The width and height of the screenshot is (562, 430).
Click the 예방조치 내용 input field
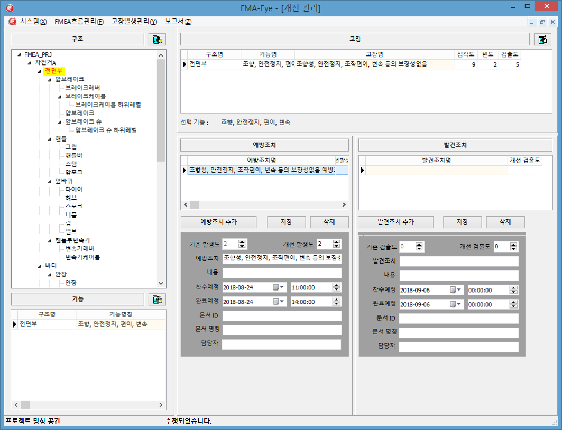(x=282, y=273)
